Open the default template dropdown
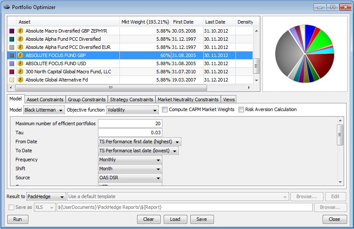354x229 pixels. [x=178, y=196]
